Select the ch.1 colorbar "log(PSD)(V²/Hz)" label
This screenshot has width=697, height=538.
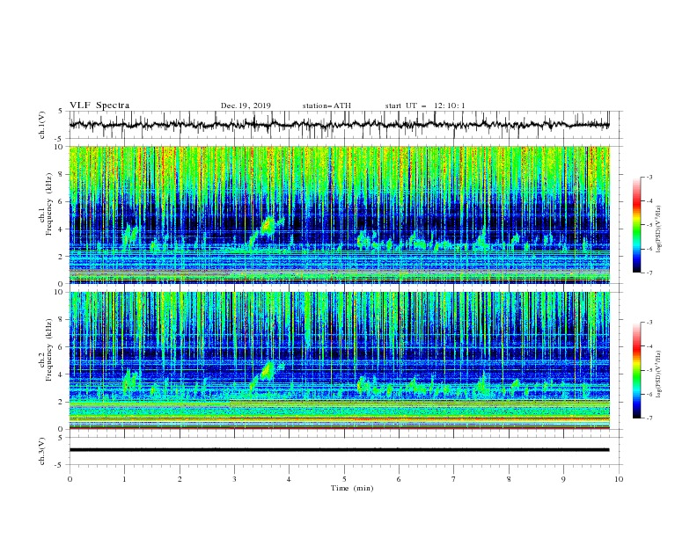(658, 229)
